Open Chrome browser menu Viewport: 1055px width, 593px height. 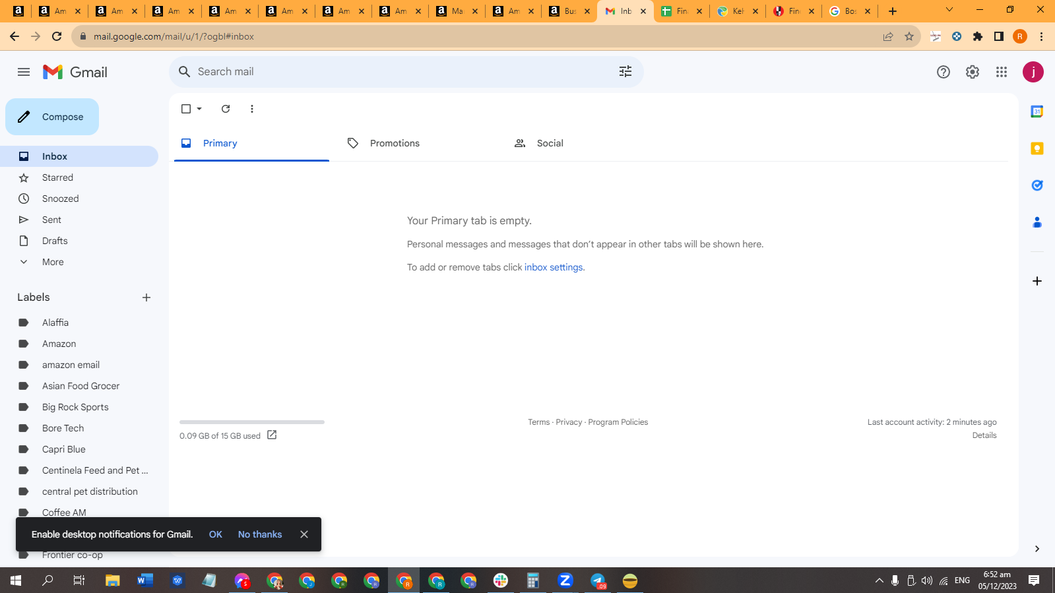[1042, 36]
